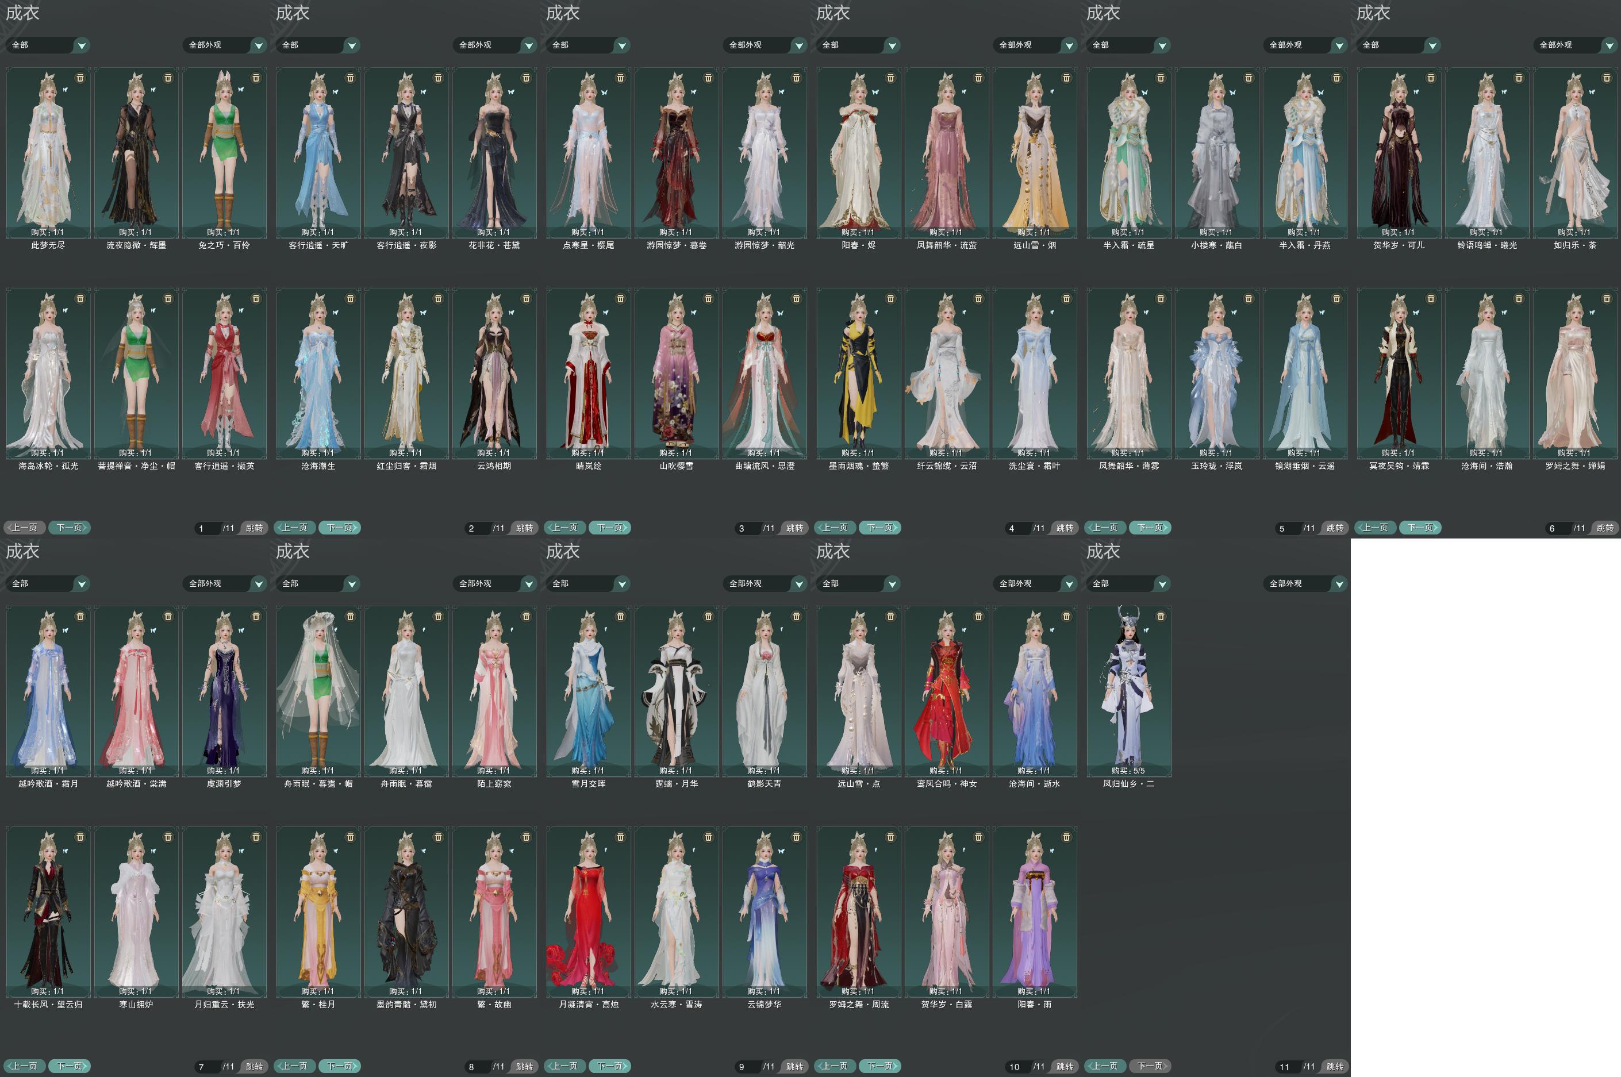This screenshot has width=1621, height=1077.
Task: Click the trash icon on 此梦无尽 outfit
Action: pyautogui.click(x=80, y=78)
